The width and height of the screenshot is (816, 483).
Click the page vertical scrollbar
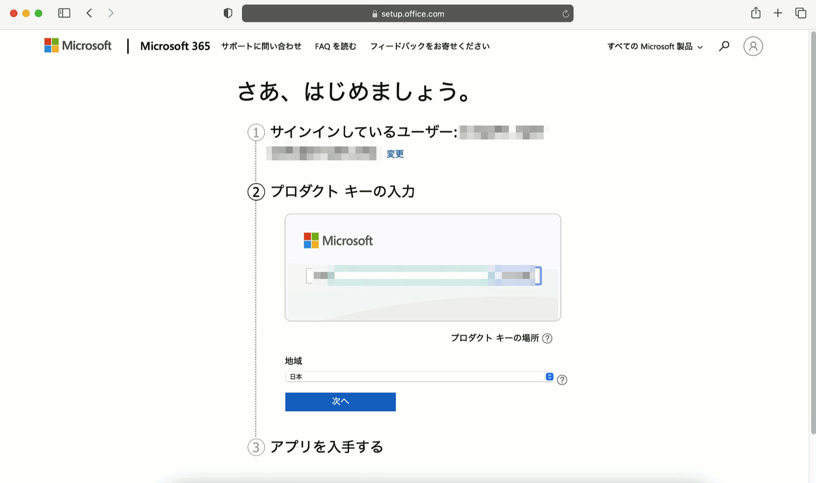point(813,232)
